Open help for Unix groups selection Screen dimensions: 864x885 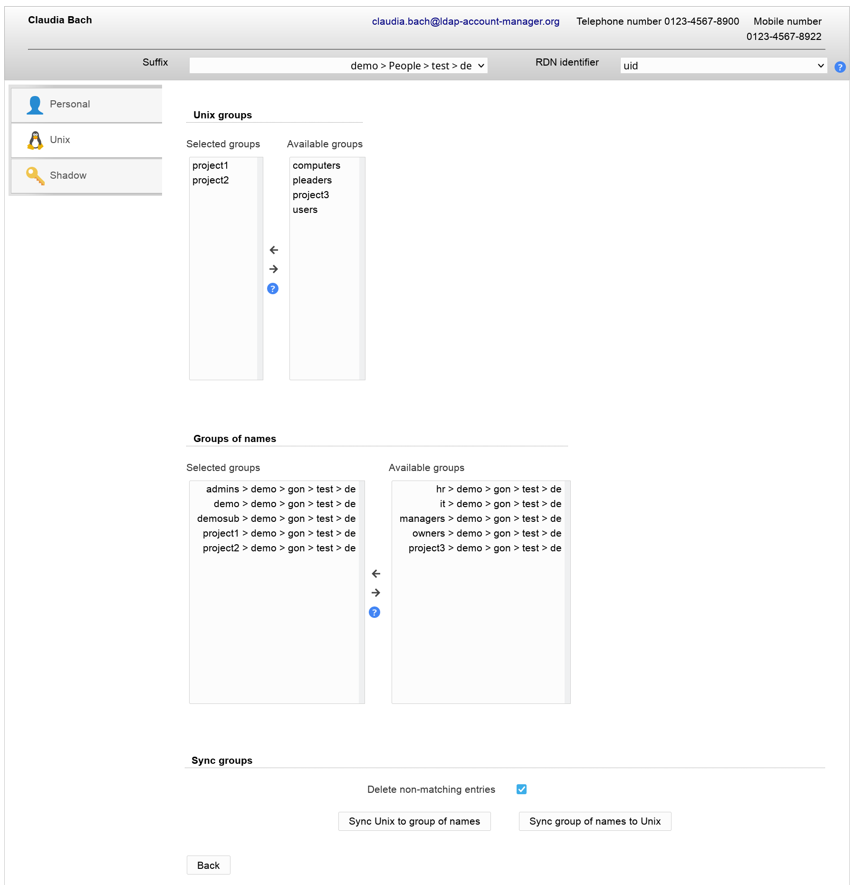(273, 289)
